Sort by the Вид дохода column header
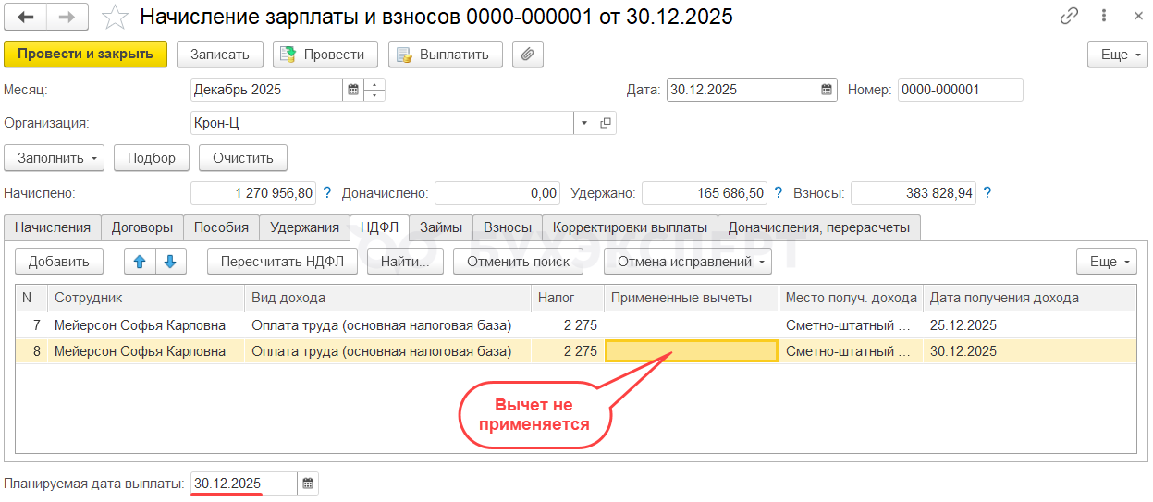This screenshot has width=1153, height=502. pyautogui.click(x=387, y=298)
